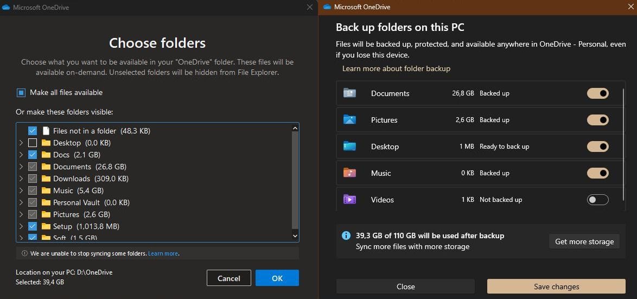Click the Save changes button

click(556, 287)
